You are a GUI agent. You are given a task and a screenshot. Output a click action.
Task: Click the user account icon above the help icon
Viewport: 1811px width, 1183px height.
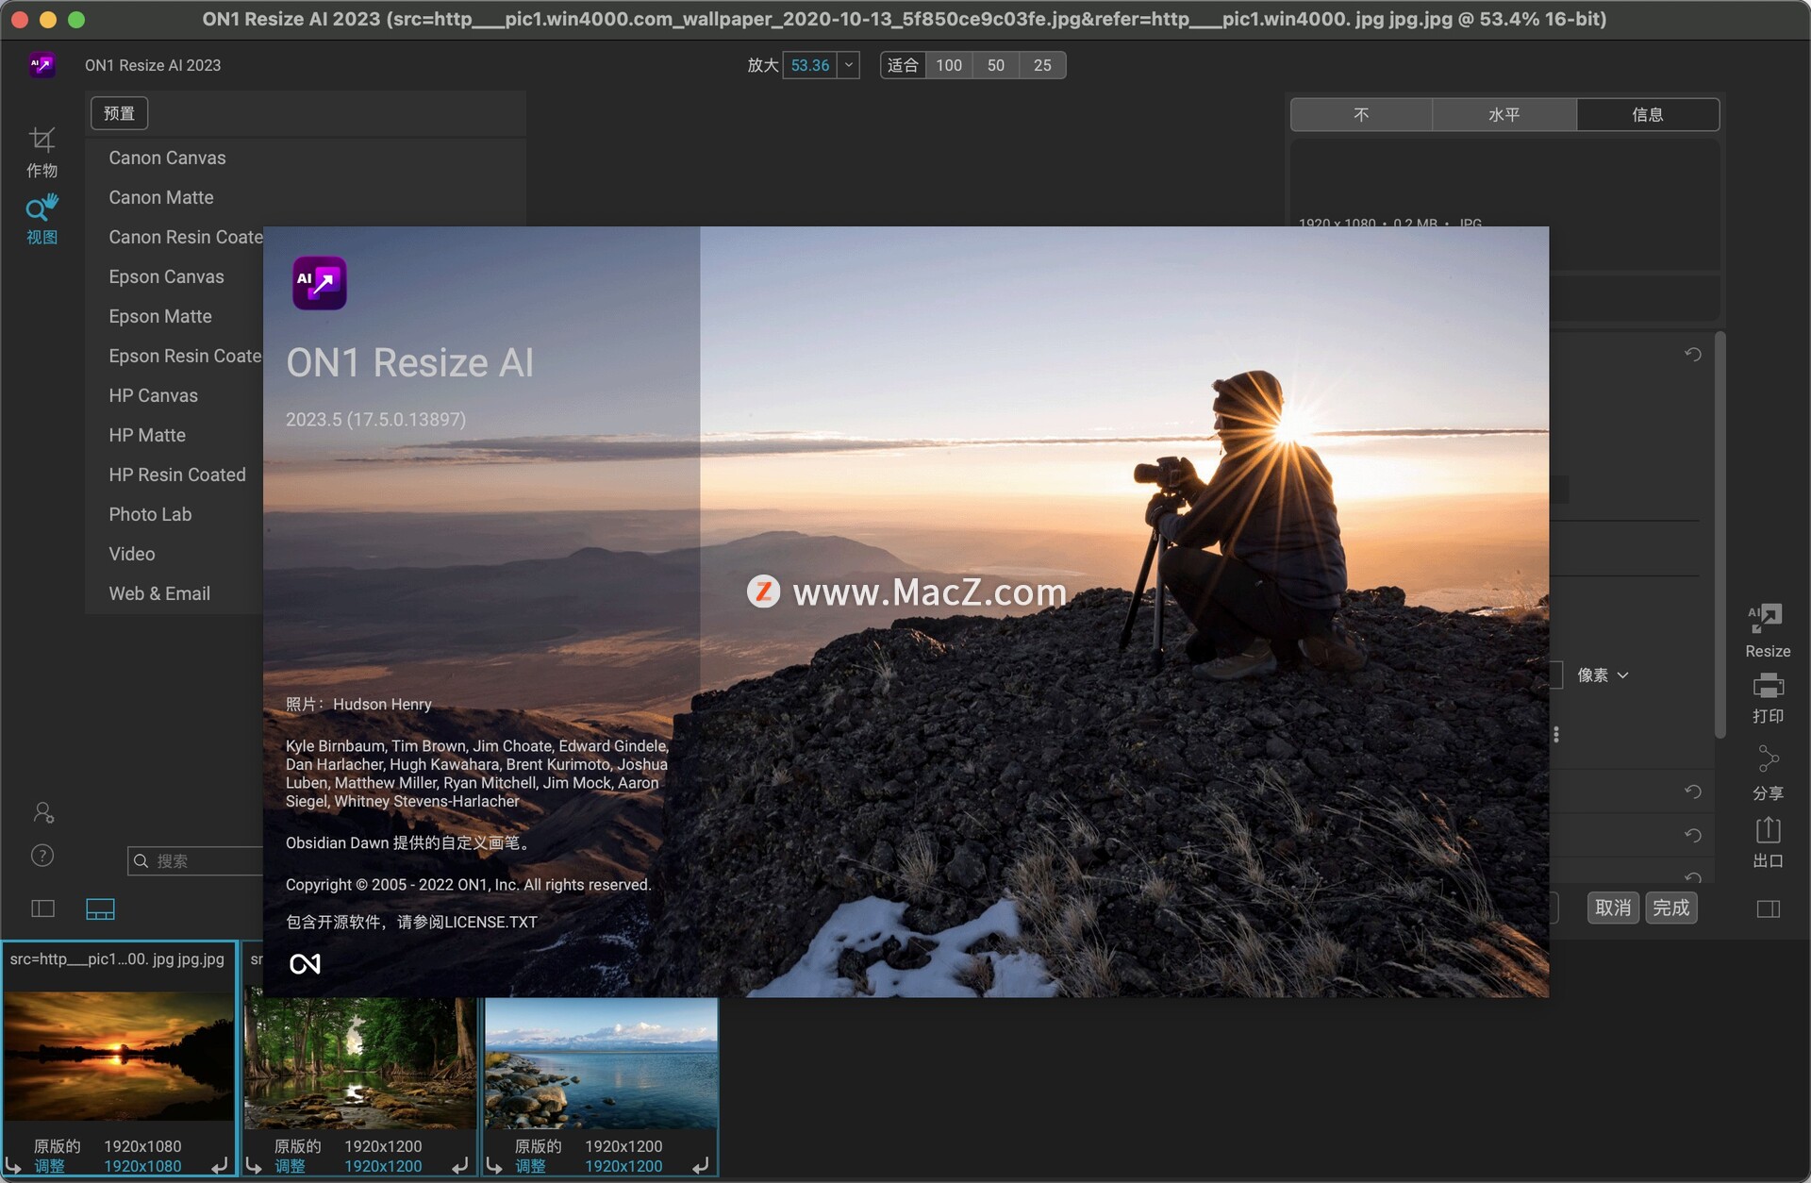tap(42, 812)
